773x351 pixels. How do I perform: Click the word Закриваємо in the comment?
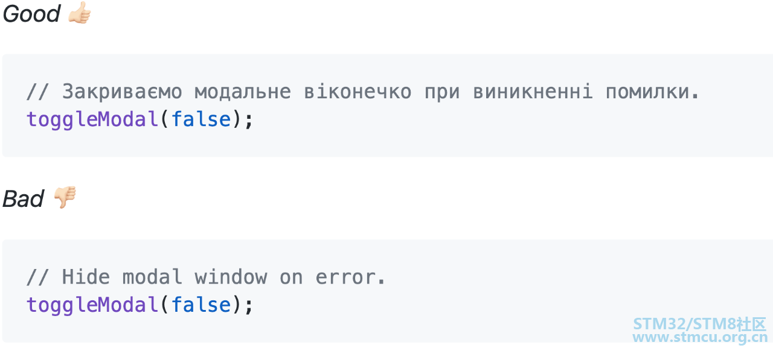(x=123, y=92)
